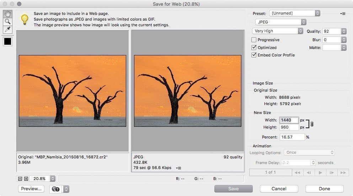Screen dimensions: 353x196
Task: Click the black eyedropper color swatch
Action: pos(7,42)
